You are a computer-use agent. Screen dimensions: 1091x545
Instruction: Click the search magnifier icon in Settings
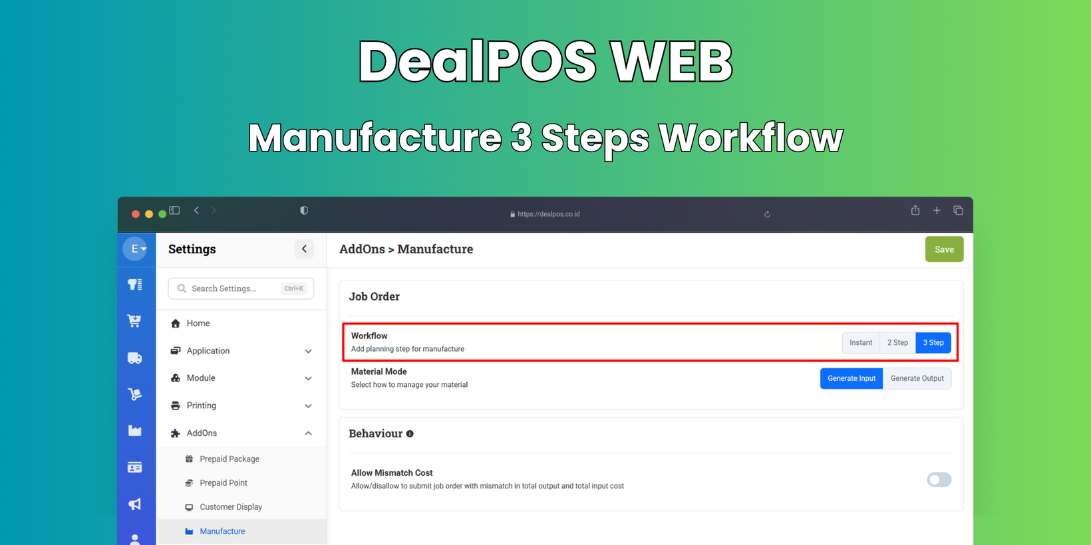tap(182, 288)
